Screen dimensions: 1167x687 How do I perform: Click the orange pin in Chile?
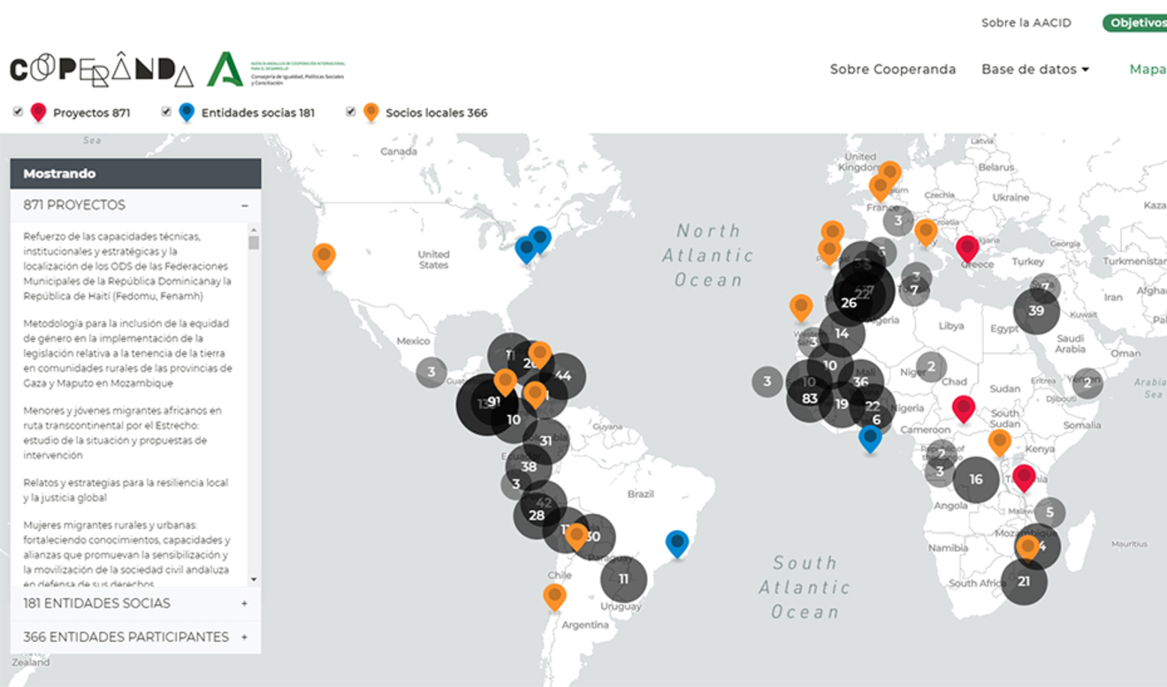[554, 596]
